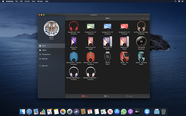Screen dimensions: 186x116
Task: Open Photos from the dock
Action: point(63,112)
